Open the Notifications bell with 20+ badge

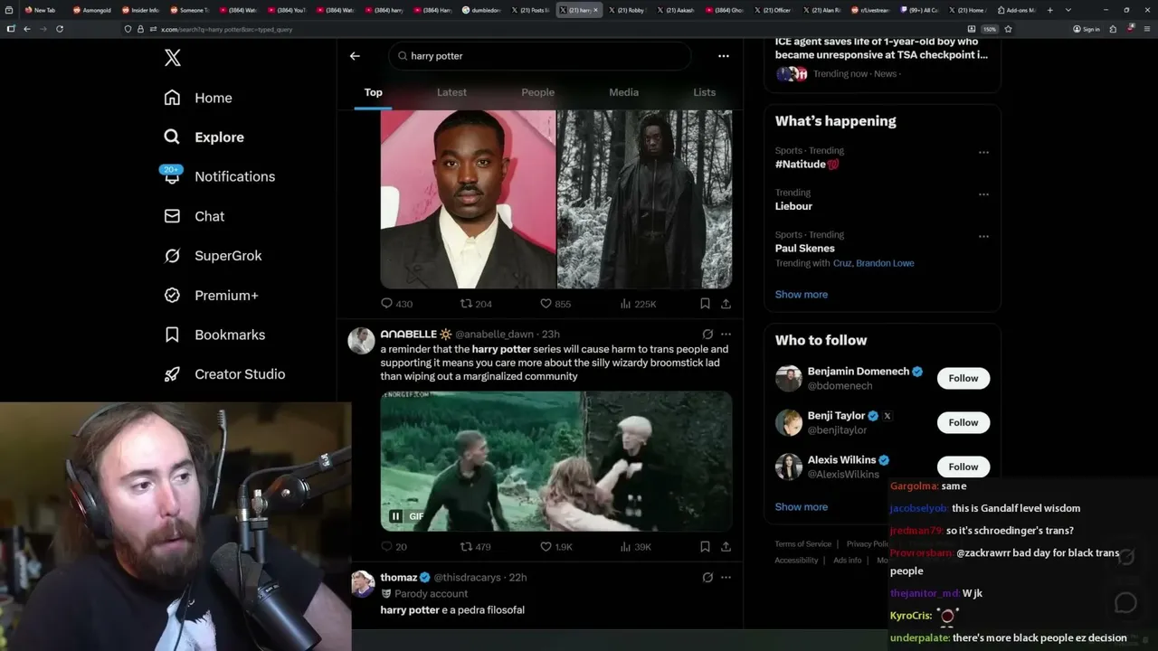(x=172, y=176)
